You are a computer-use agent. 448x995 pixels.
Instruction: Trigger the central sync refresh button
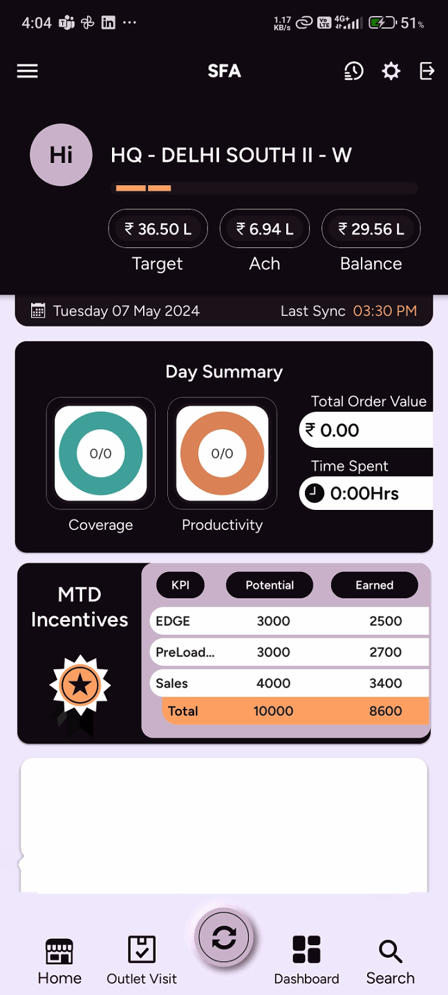click(224, 936)
